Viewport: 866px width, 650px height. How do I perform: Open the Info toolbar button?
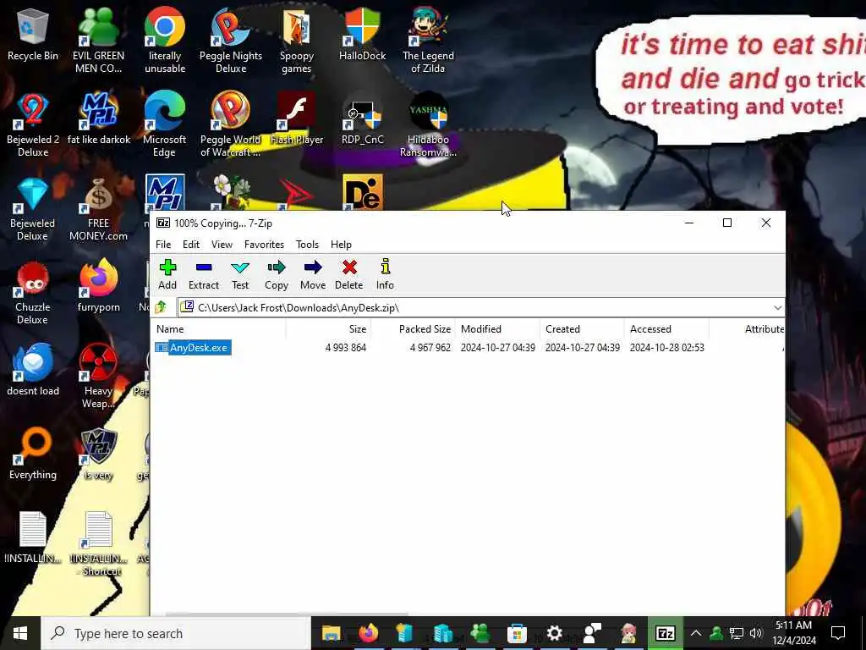click(385, 274)
